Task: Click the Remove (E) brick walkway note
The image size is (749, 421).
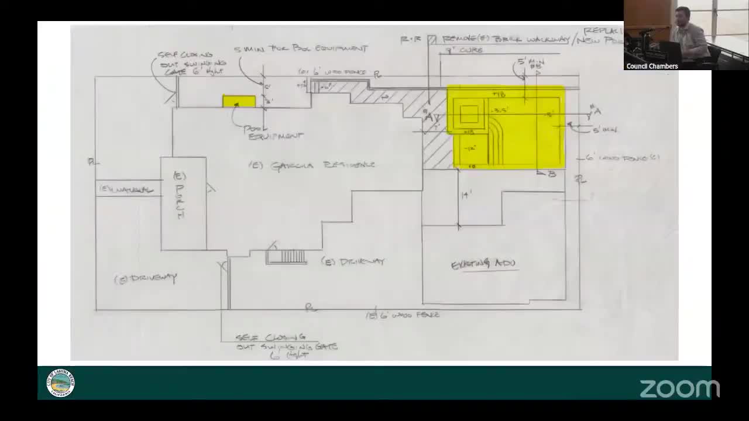Action: pos(506,40)
